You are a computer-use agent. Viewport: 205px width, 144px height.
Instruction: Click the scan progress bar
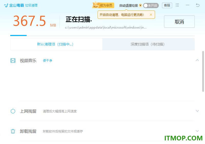click(102, 35)
